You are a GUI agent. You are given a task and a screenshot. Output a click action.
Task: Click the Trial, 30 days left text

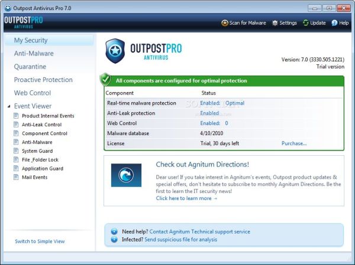pos(220,143)
